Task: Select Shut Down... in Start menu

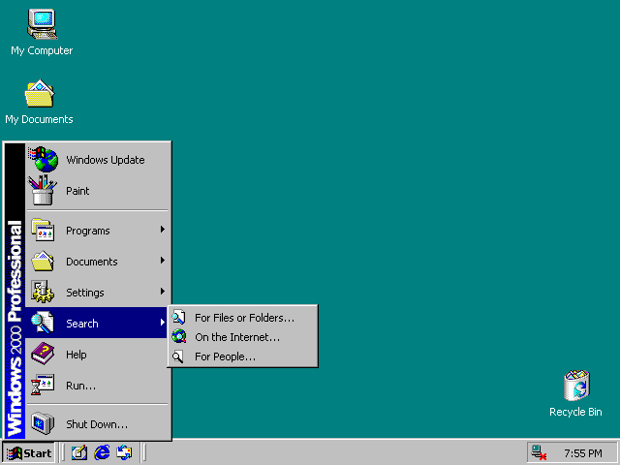Action: point(97,423)
